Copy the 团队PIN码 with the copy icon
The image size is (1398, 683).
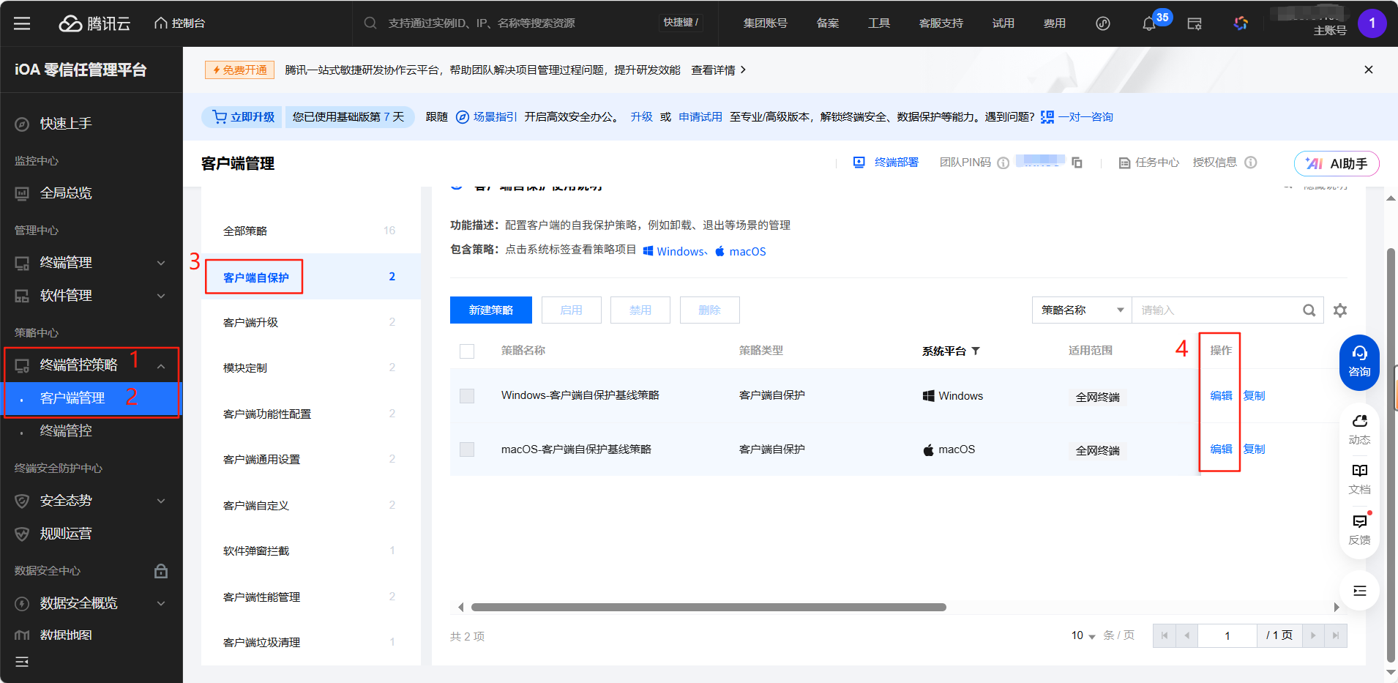[x=1077, y=162]
